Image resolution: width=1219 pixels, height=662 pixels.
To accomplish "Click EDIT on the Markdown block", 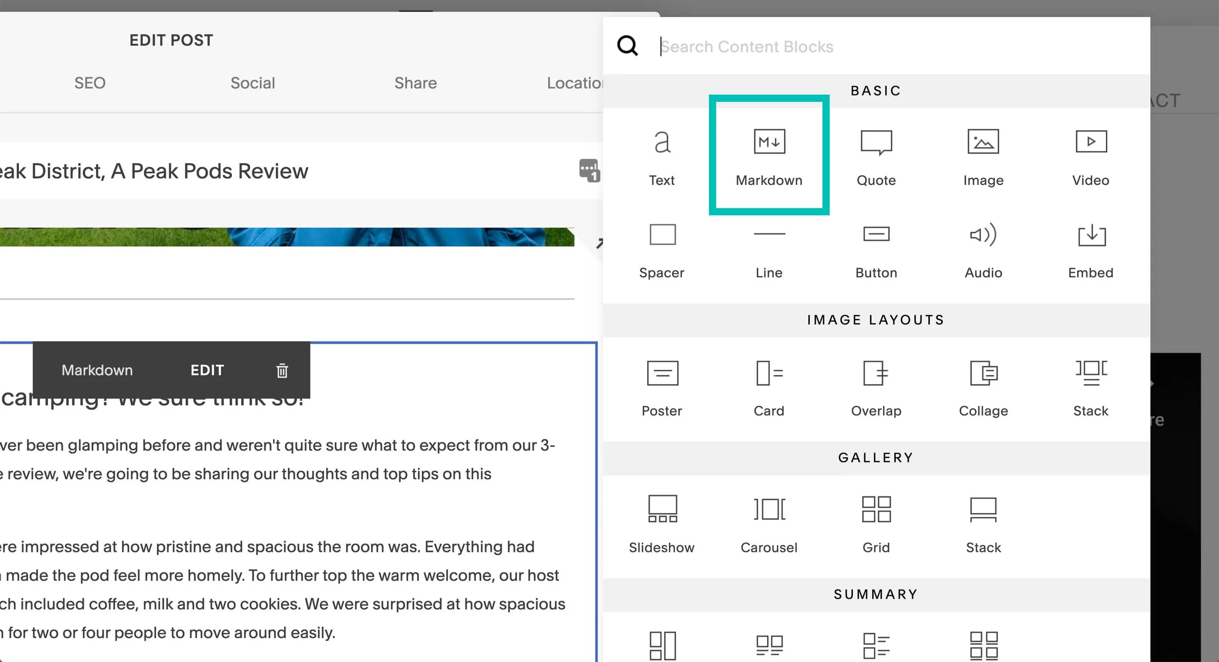I will point(207,370).
